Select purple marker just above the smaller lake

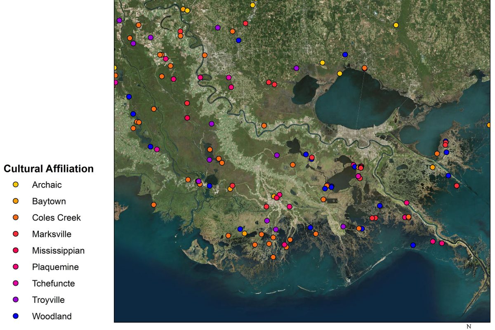pyautogui.click(x=296, y=68)
